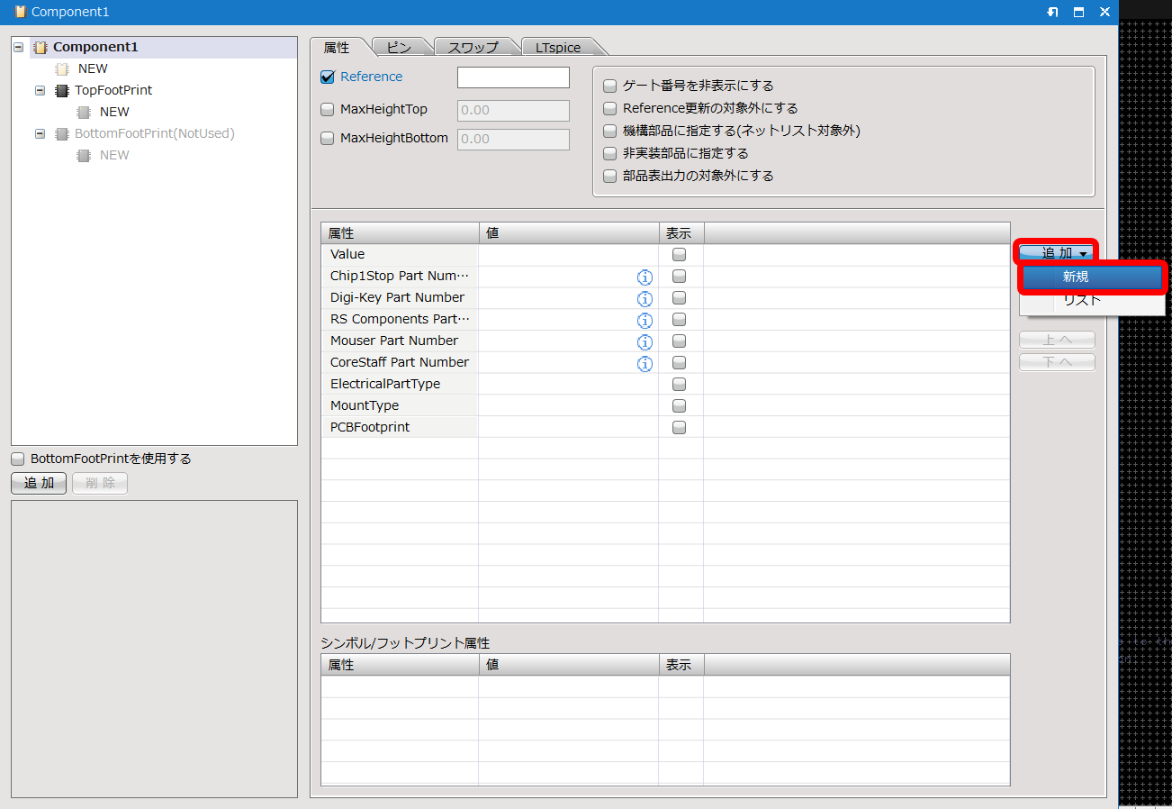The width and height of the screenshot is (1172, 809).
Task: Collapse the Component1 tree node
Action: (x=19, y=47)
